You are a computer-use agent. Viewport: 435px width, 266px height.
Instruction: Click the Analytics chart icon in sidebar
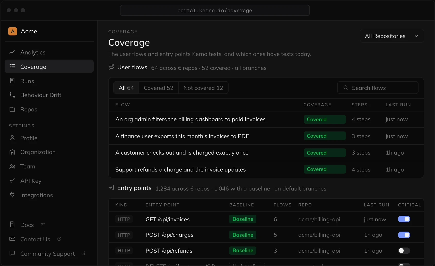pyautogui.click(x=12, y=52)
